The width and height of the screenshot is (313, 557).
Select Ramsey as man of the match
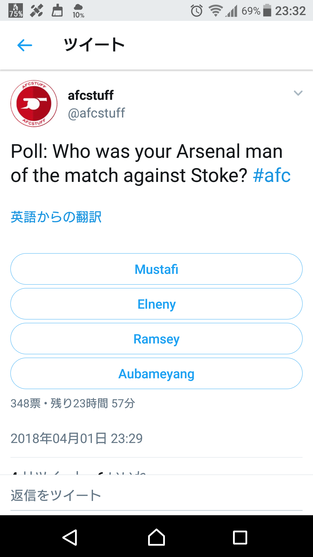[156, 339]
